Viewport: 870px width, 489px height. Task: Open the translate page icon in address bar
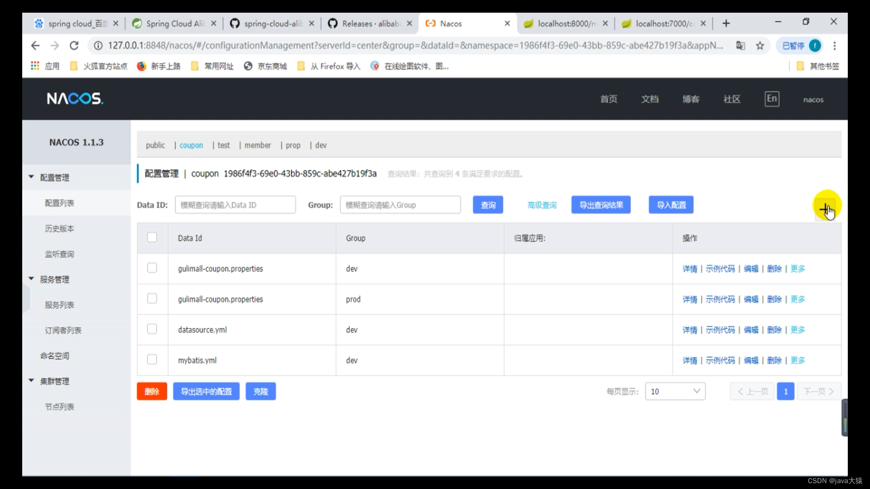click(x=740, y=45)
